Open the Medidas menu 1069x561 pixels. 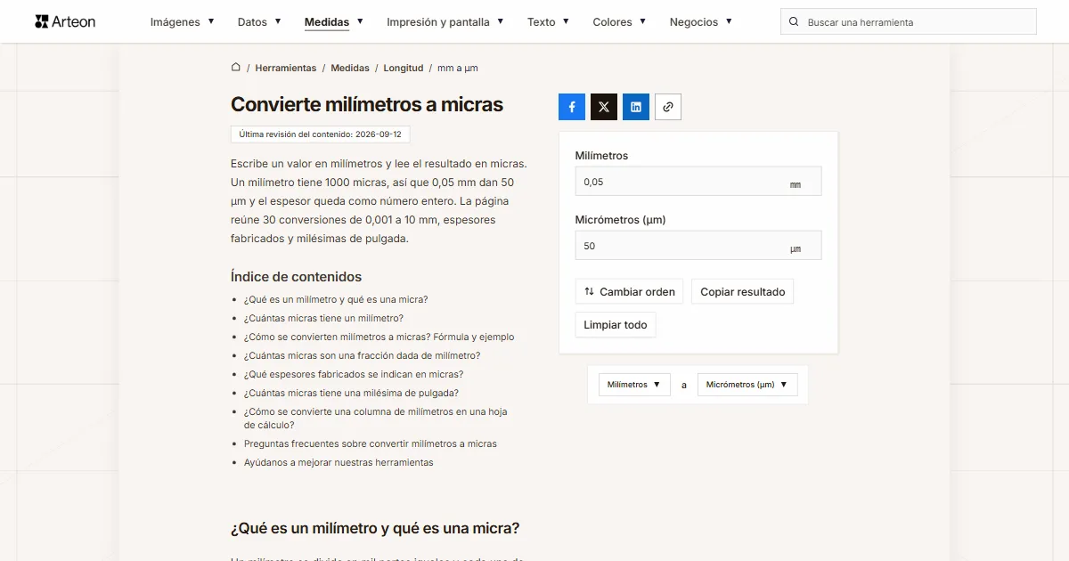click(x=334, y=21)
